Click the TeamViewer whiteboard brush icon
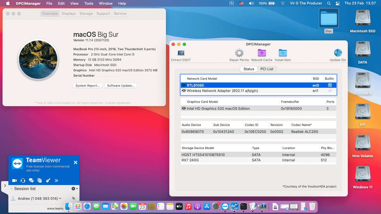The image size is (381, 214). point(48,180)
